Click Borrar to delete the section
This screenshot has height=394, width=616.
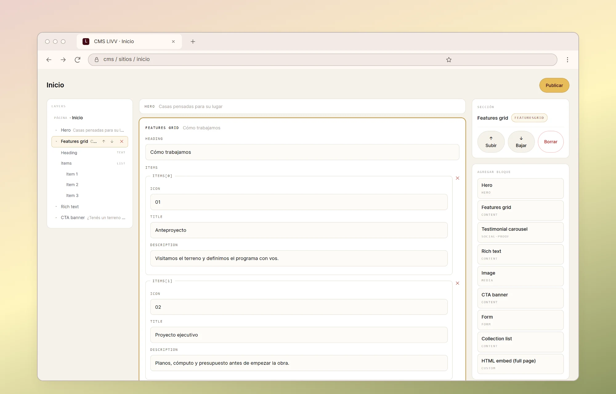[551, 142]
